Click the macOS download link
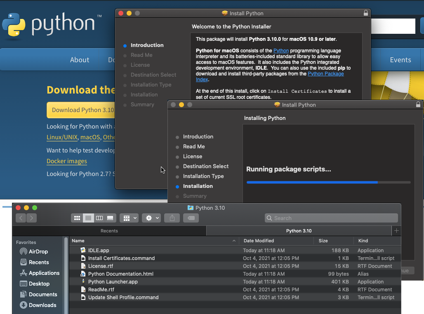424x314 pixels. tap(90, 137)
